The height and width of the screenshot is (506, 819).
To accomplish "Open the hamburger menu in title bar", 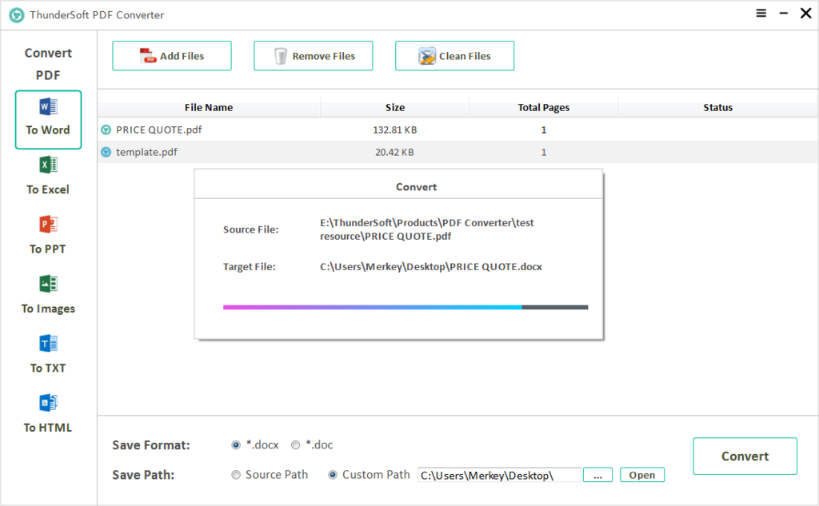I will 761,14.
